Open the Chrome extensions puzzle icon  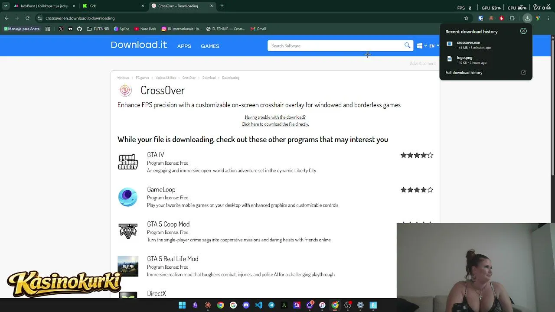coord(512,18)
